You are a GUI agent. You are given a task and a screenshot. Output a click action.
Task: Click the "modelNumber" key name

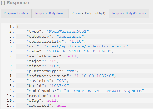click(x=43, y=91)
